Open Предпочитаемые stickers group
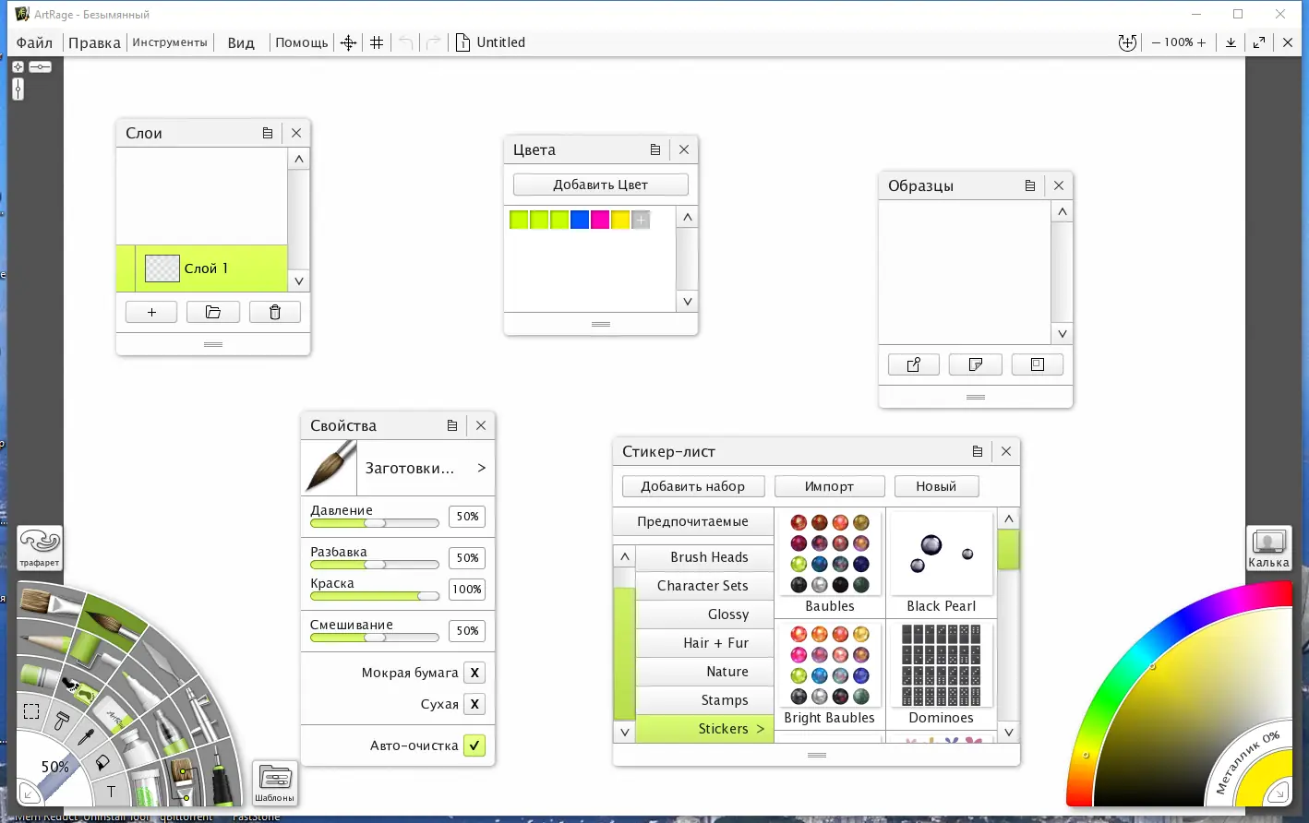Viewport: 1309px width, 823px height. tap(693, 521)
